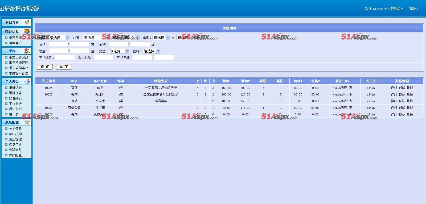
Task: Collapse the 推荐信息 menu section
Action: pyautogui.click(x=17, y=31)
